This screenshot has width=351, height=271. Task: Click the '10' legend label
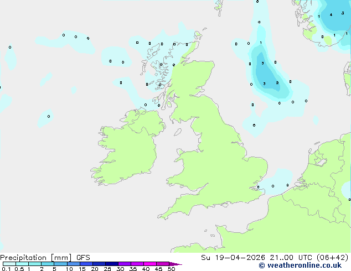point(69,269)
